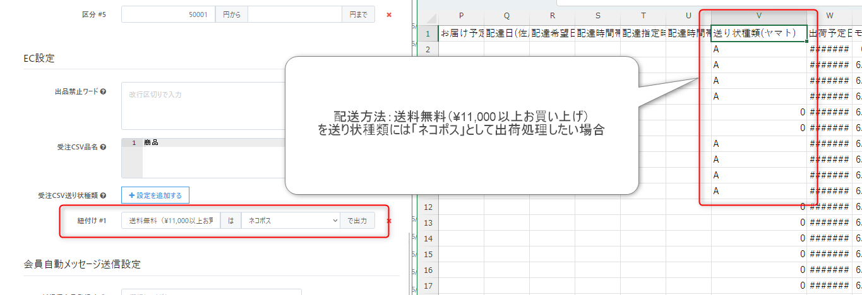Click cell R1 配達希望日 header
Viewport: 862px width, 295px height.
pos(552,33)
